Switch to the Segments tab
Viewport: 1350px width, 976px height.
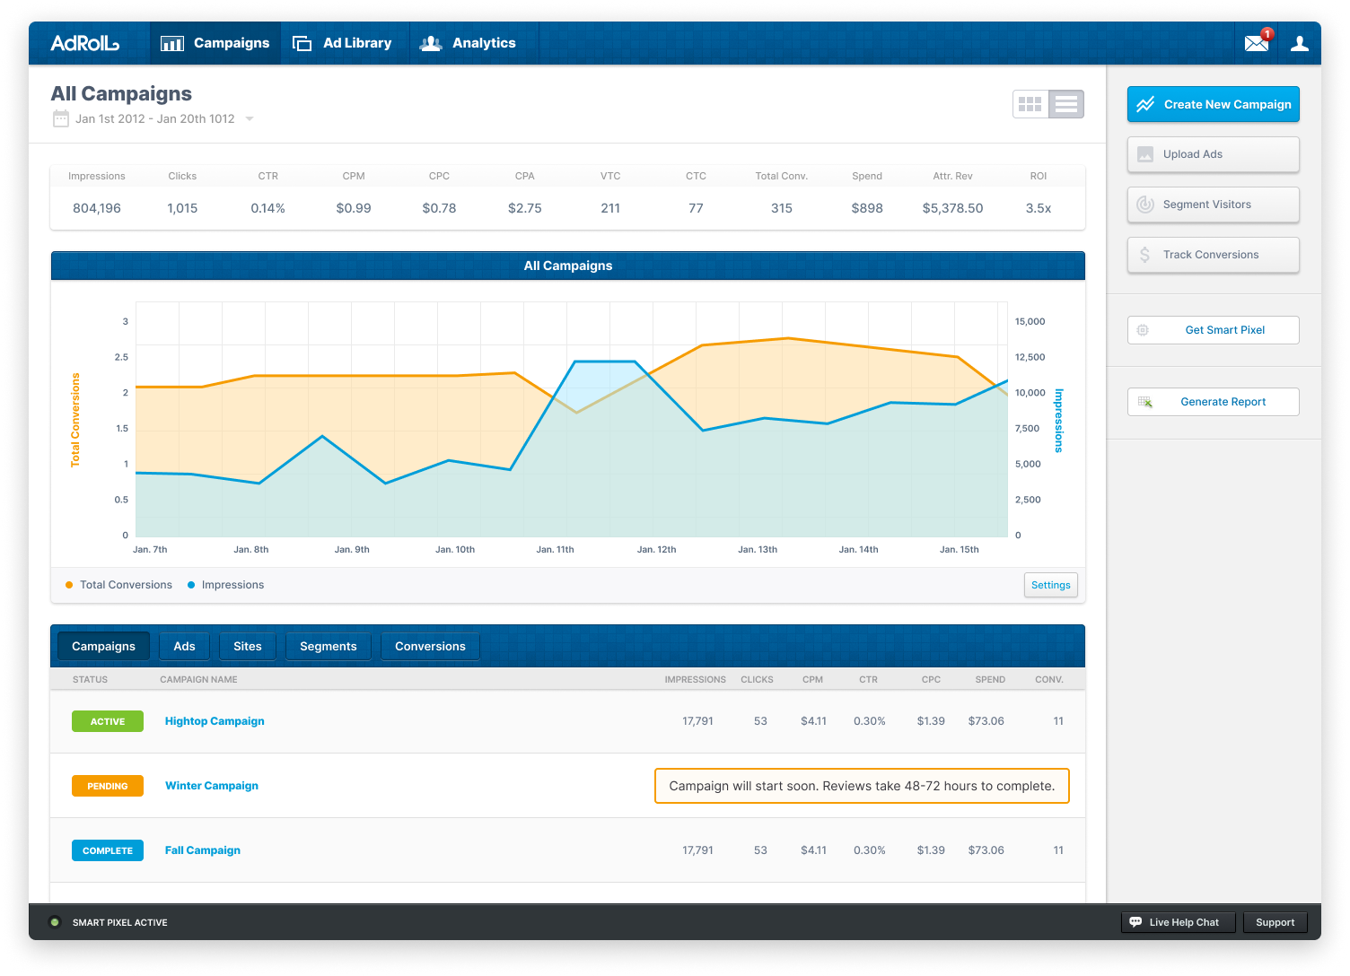[x=328, y=646]
